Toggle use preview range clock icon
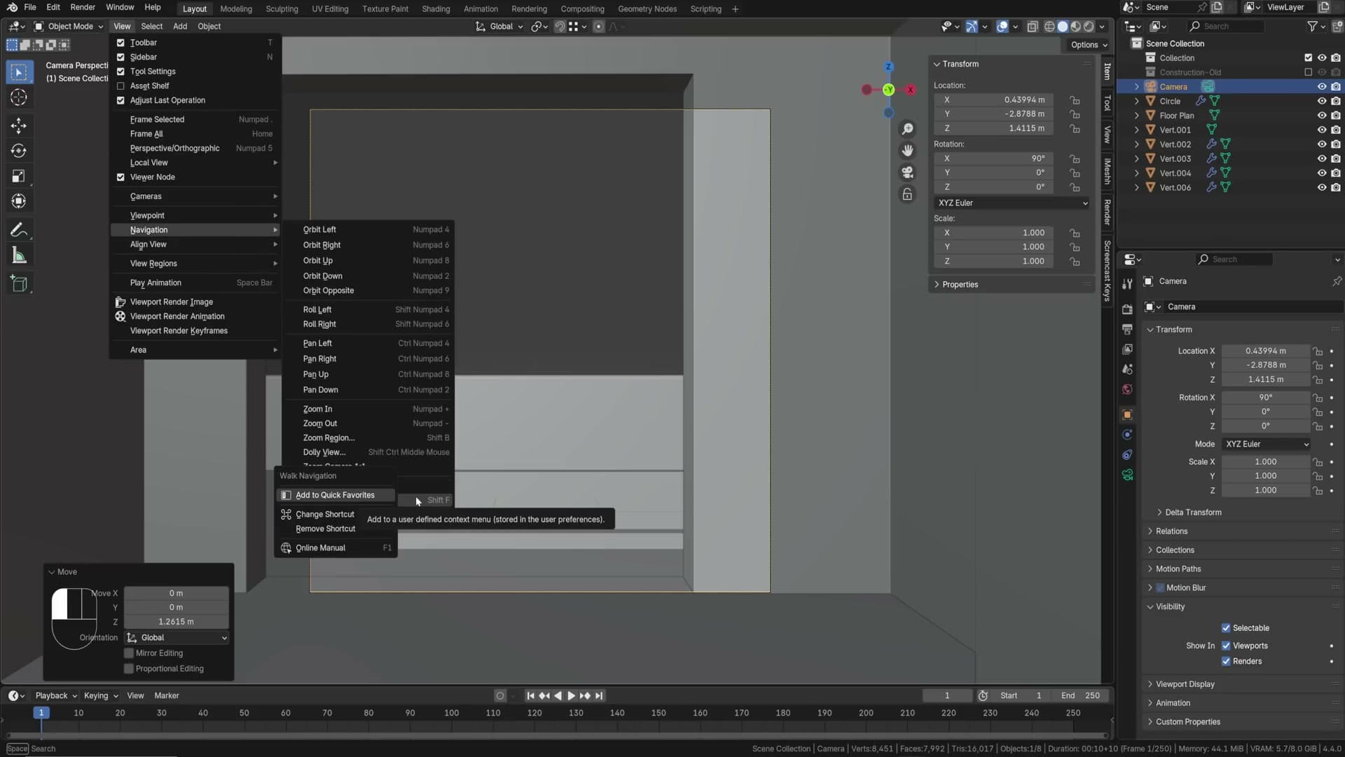1345x757 pixels. pyautogui.click(x=983, y=696)
